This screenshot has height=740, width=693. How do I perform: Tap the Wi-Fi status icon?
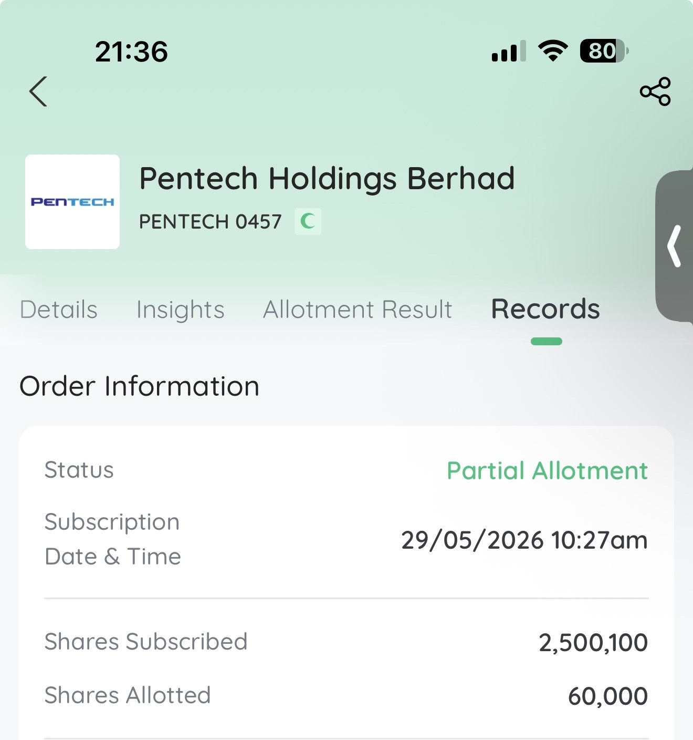click(x=553, y=51)
